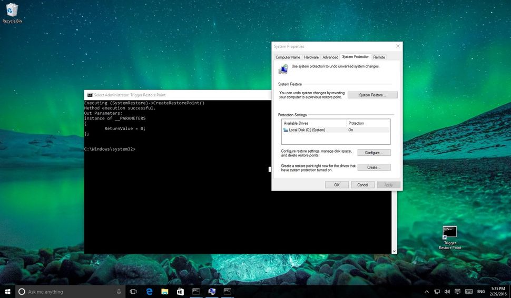Screen dimensions: 511x298
Task: Switch to Remote tab
Action: tap(379, 57)
